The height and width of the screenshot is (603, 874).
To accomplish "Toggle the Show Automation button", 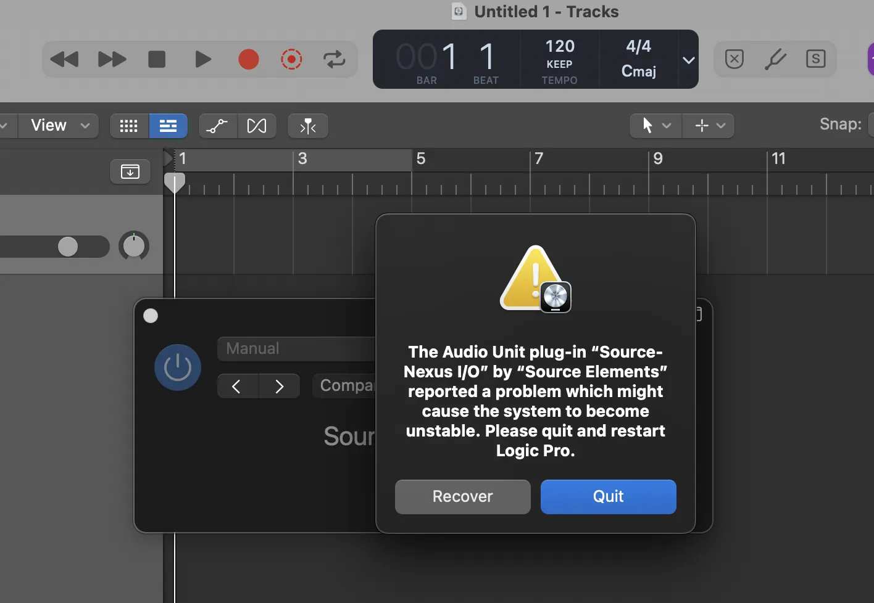I will coord(217,126).
